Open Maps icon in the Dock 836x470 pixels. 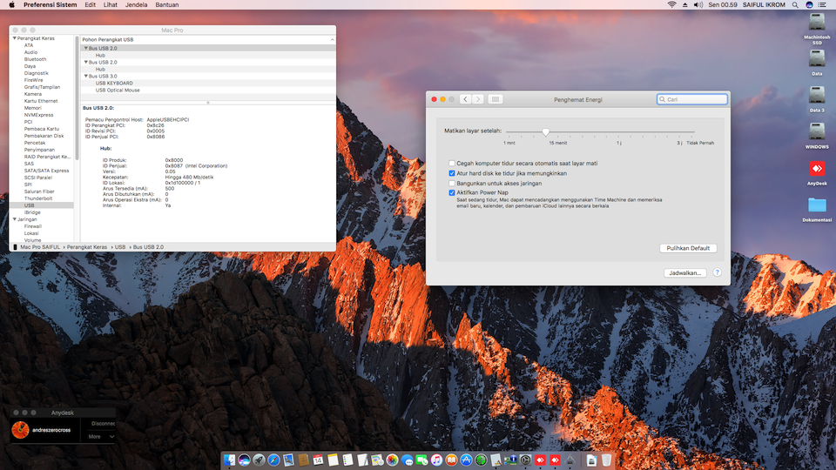pos(377,460)
